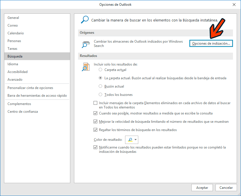
Task: Click the Orígenes section header
Action: tap(156, 33)
